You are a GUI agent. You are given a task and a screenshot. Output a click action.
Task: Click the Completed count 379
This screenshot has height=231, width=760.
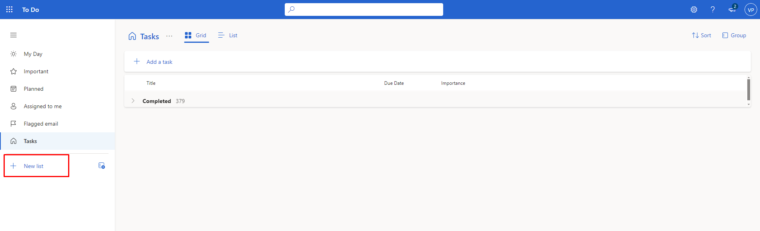pyautogui.click(x=180, y=101)
